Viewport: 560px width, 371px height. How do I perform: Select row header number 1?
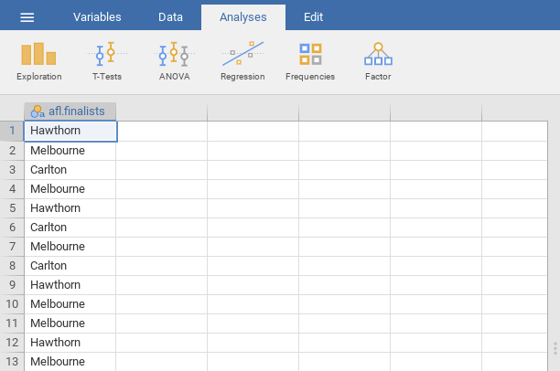pos(12,131)
